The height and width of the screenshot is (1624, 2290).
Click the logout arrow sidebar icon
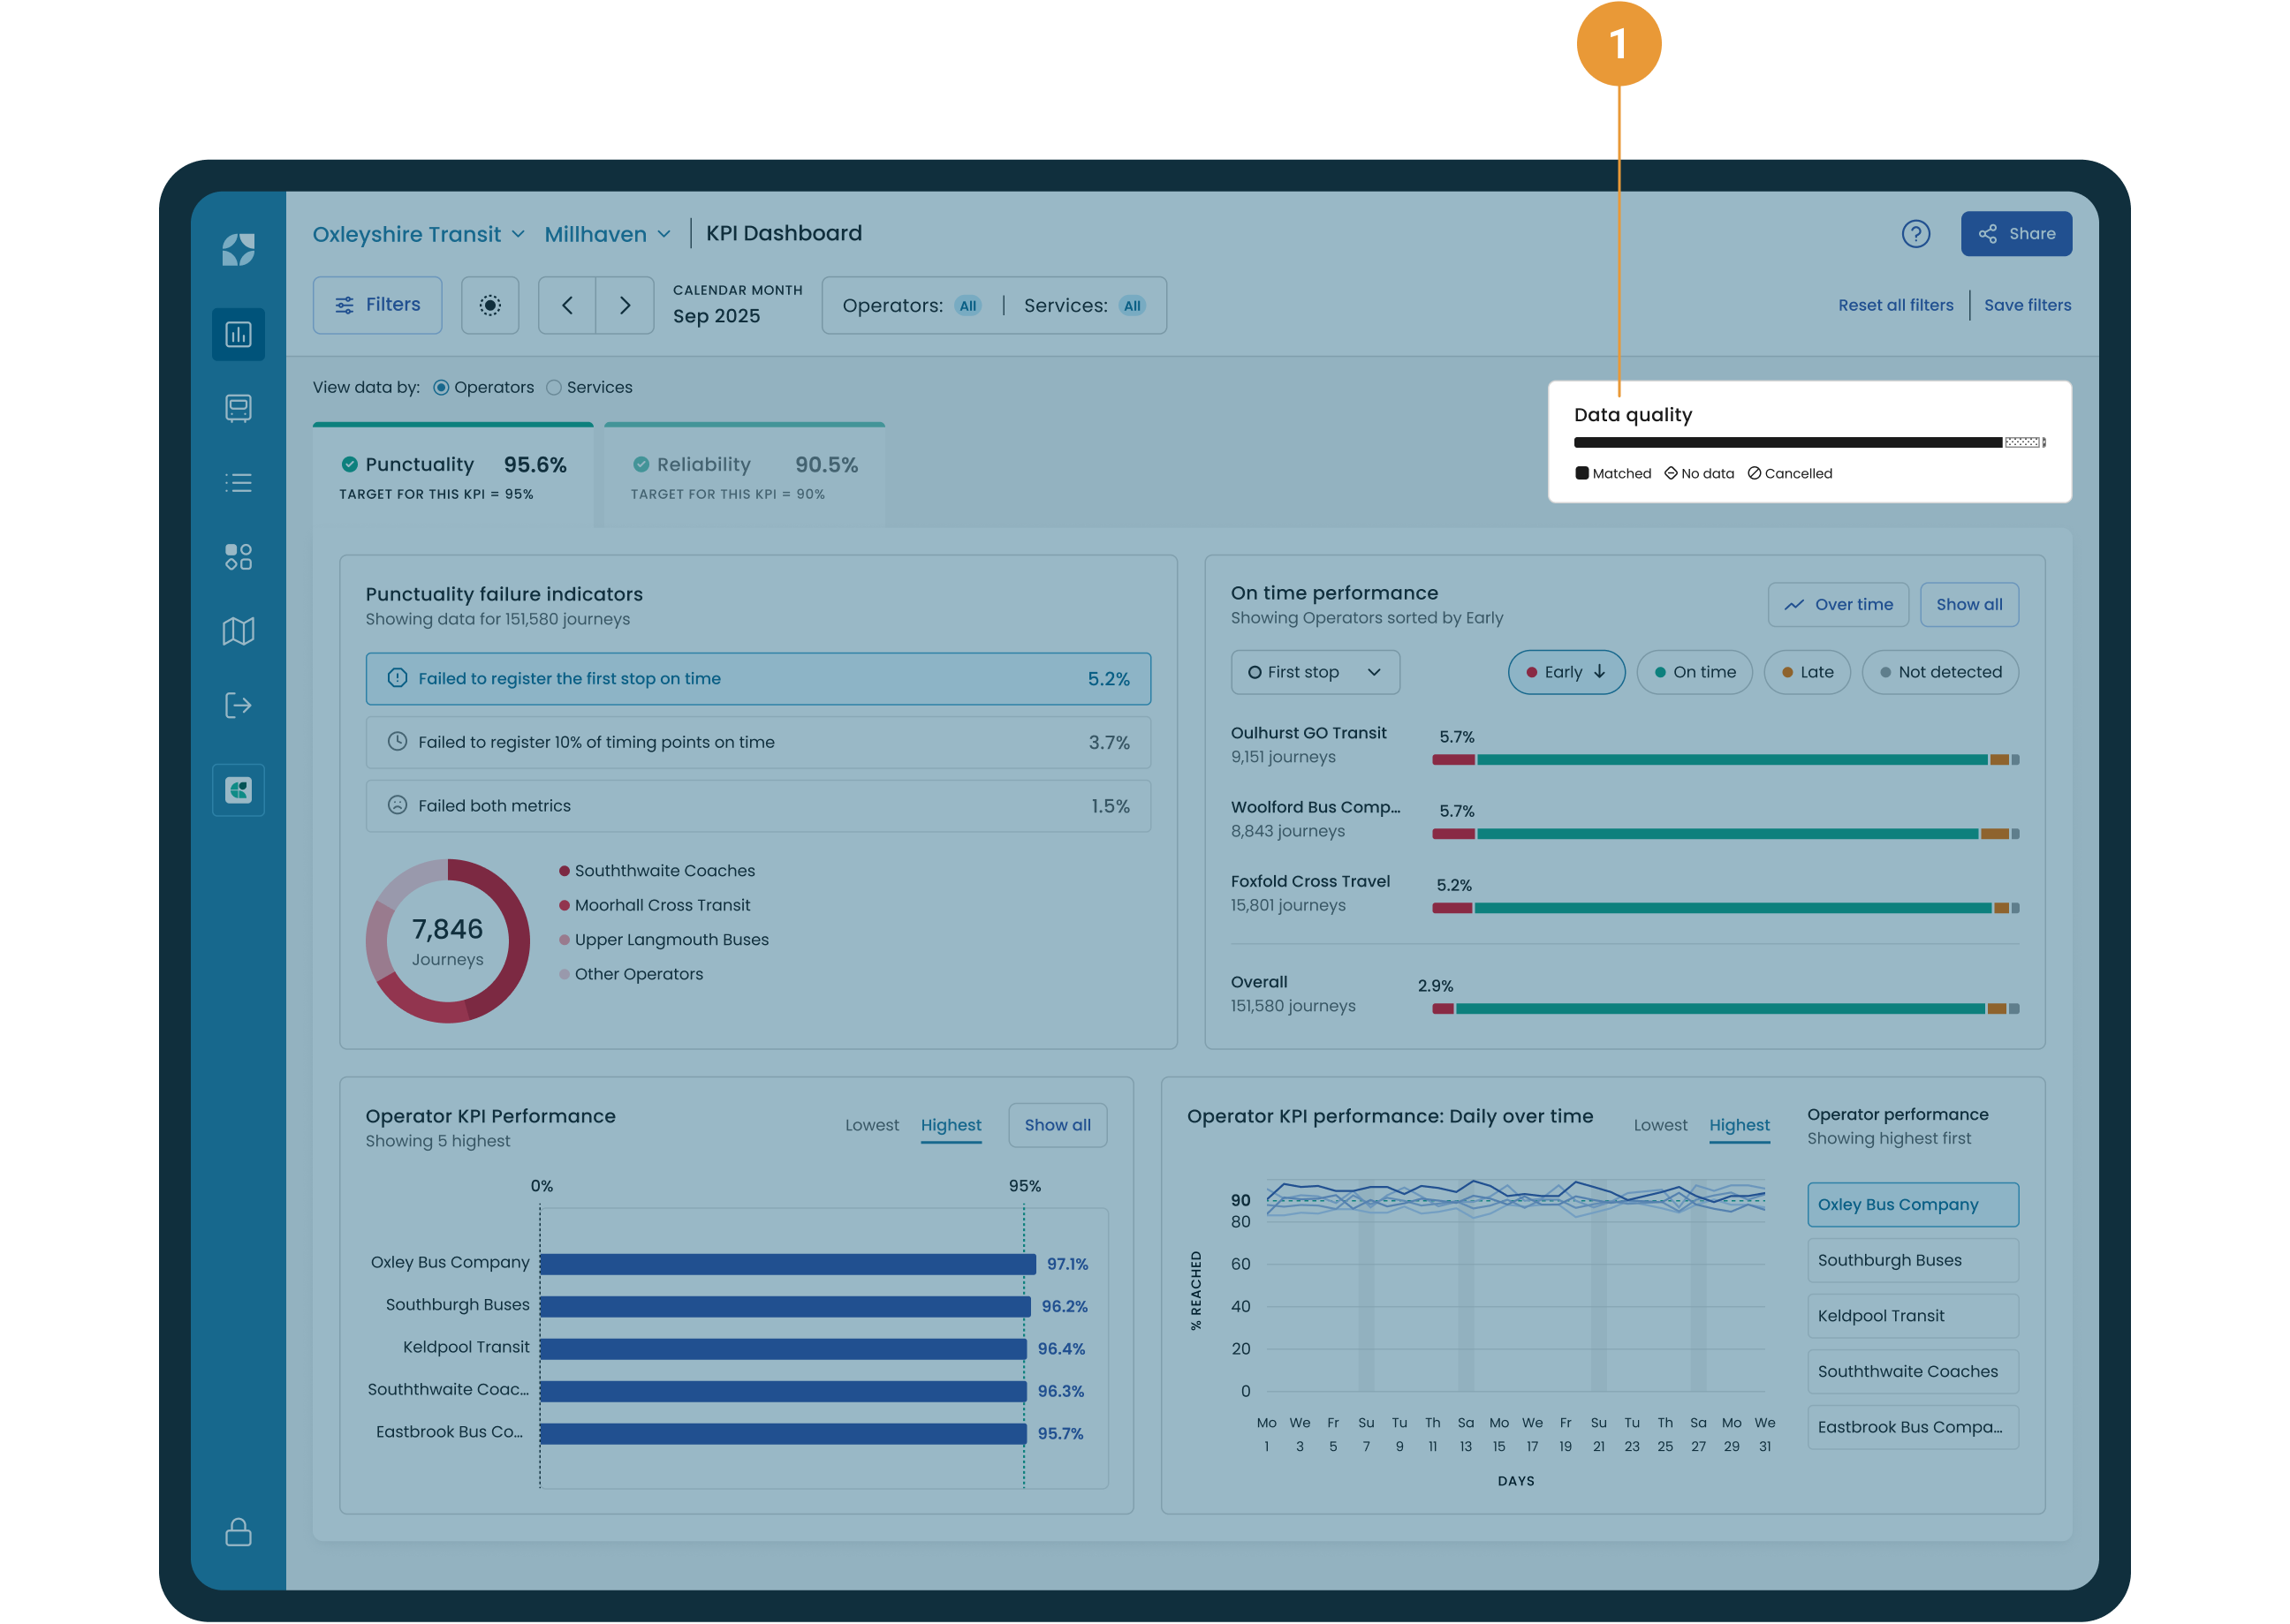point(239,706)
